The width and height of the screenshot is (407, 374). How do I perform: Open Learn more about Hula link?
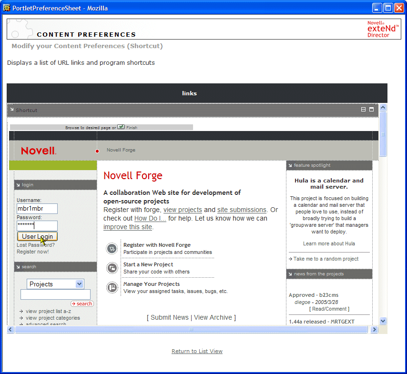tap(329, 243)
